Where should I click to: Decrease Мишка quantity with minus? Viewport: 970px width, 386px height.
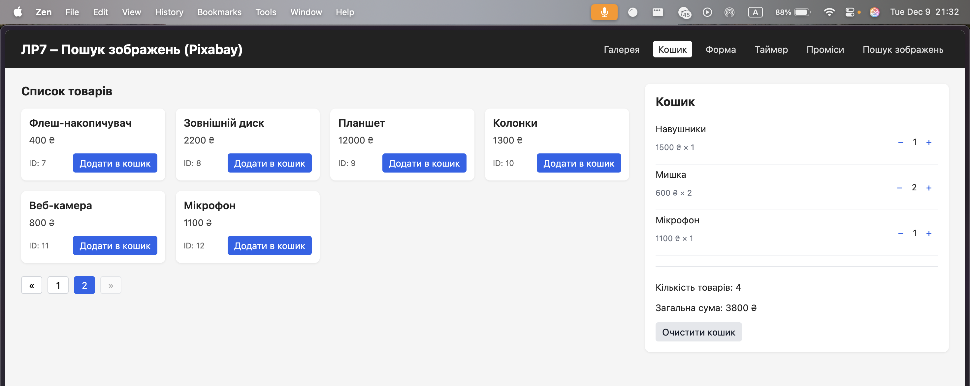900,188
